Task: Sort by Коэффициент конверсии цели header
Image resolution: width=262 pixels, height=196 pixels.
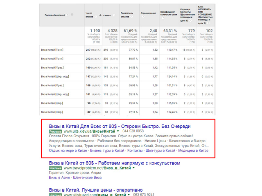Action: point(168,13)
